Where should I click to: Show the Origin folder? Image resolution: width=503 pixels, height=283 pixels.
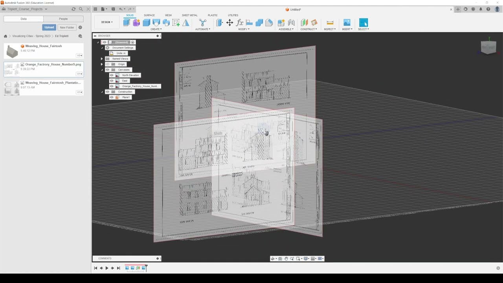pyautogui.click(x=108, y=64)
